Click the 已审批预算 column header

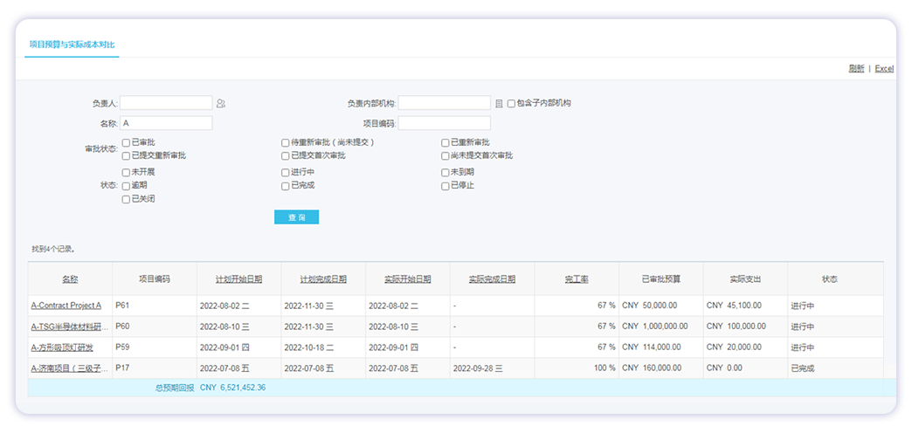(x=661, y=279)
